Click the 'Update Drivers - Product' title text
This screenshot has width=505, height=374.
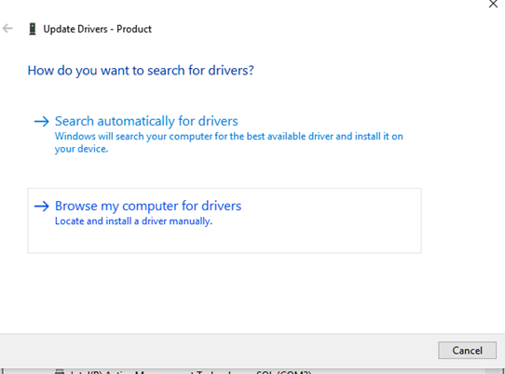tap(97, 29)
